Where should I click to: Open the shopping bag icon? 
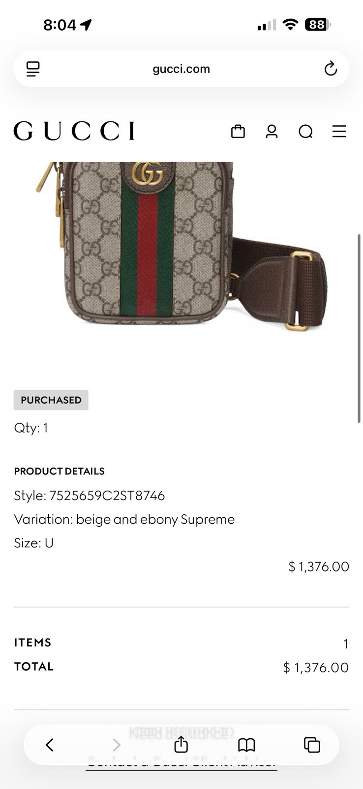coord(238,131)
